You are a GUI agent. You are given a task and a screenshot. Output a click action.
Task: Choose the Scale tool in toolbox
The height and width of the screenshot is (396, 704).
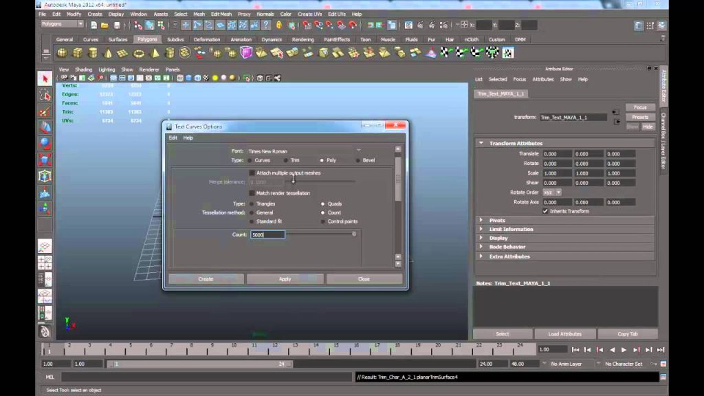pyautogui.click(x=45, y=159)
